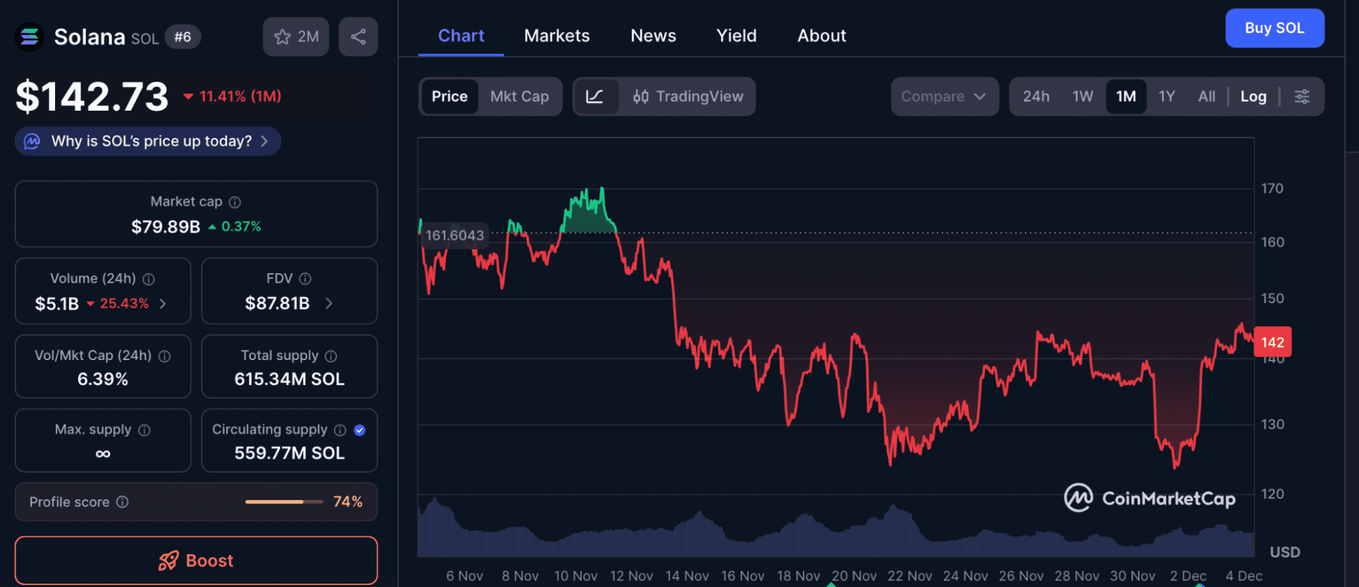Click Market cap info icon
The image size is (1359, 587).
[x=235, y=202]
